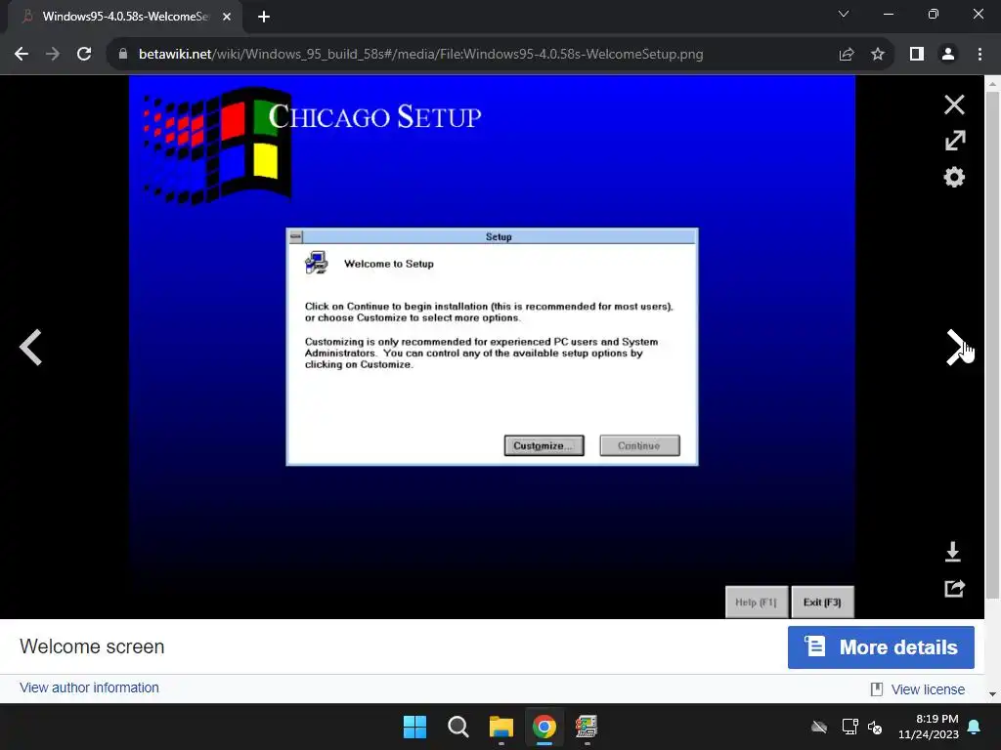Click the More details button
The image size is (1001, 750).
[881, 647]
